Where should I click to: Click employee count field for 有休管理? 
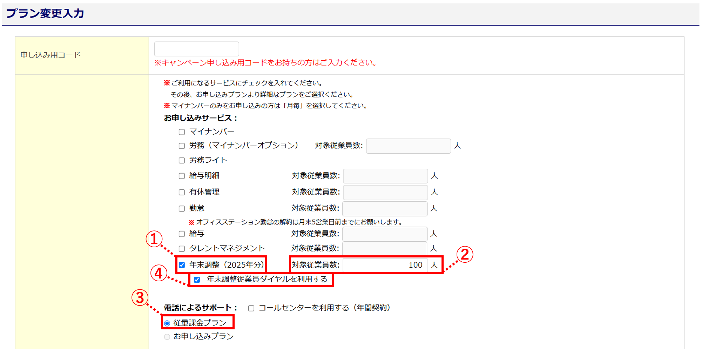click(x=385, y=192)
